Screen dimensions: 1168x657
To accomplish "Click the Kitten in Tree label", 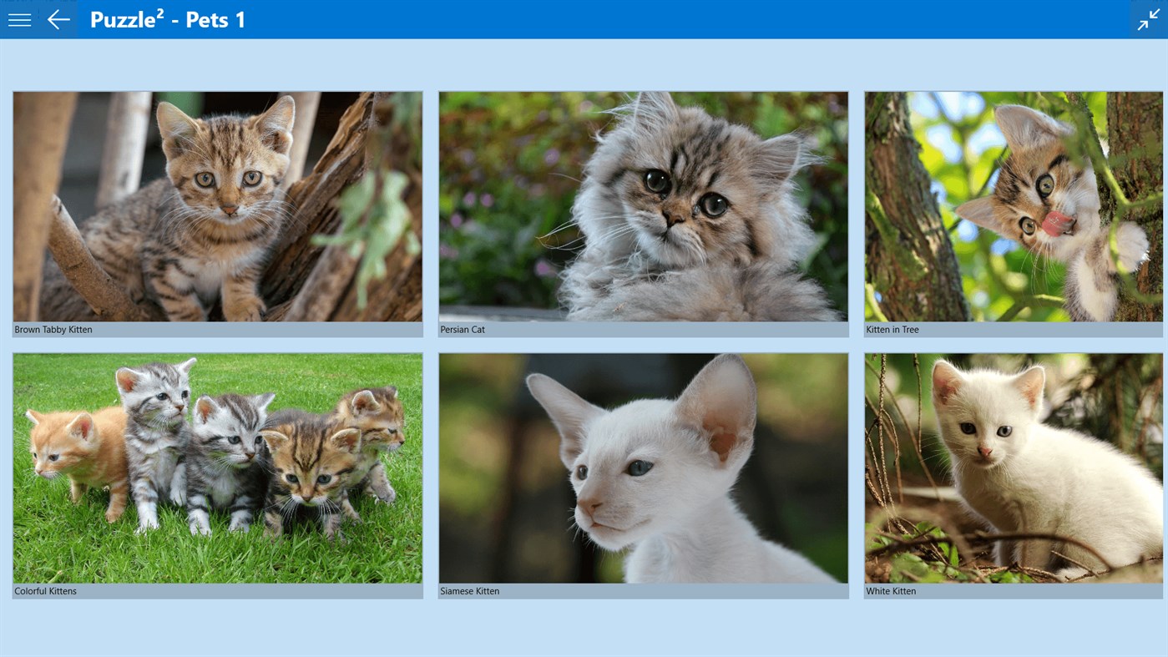I will tap(892, 329).
